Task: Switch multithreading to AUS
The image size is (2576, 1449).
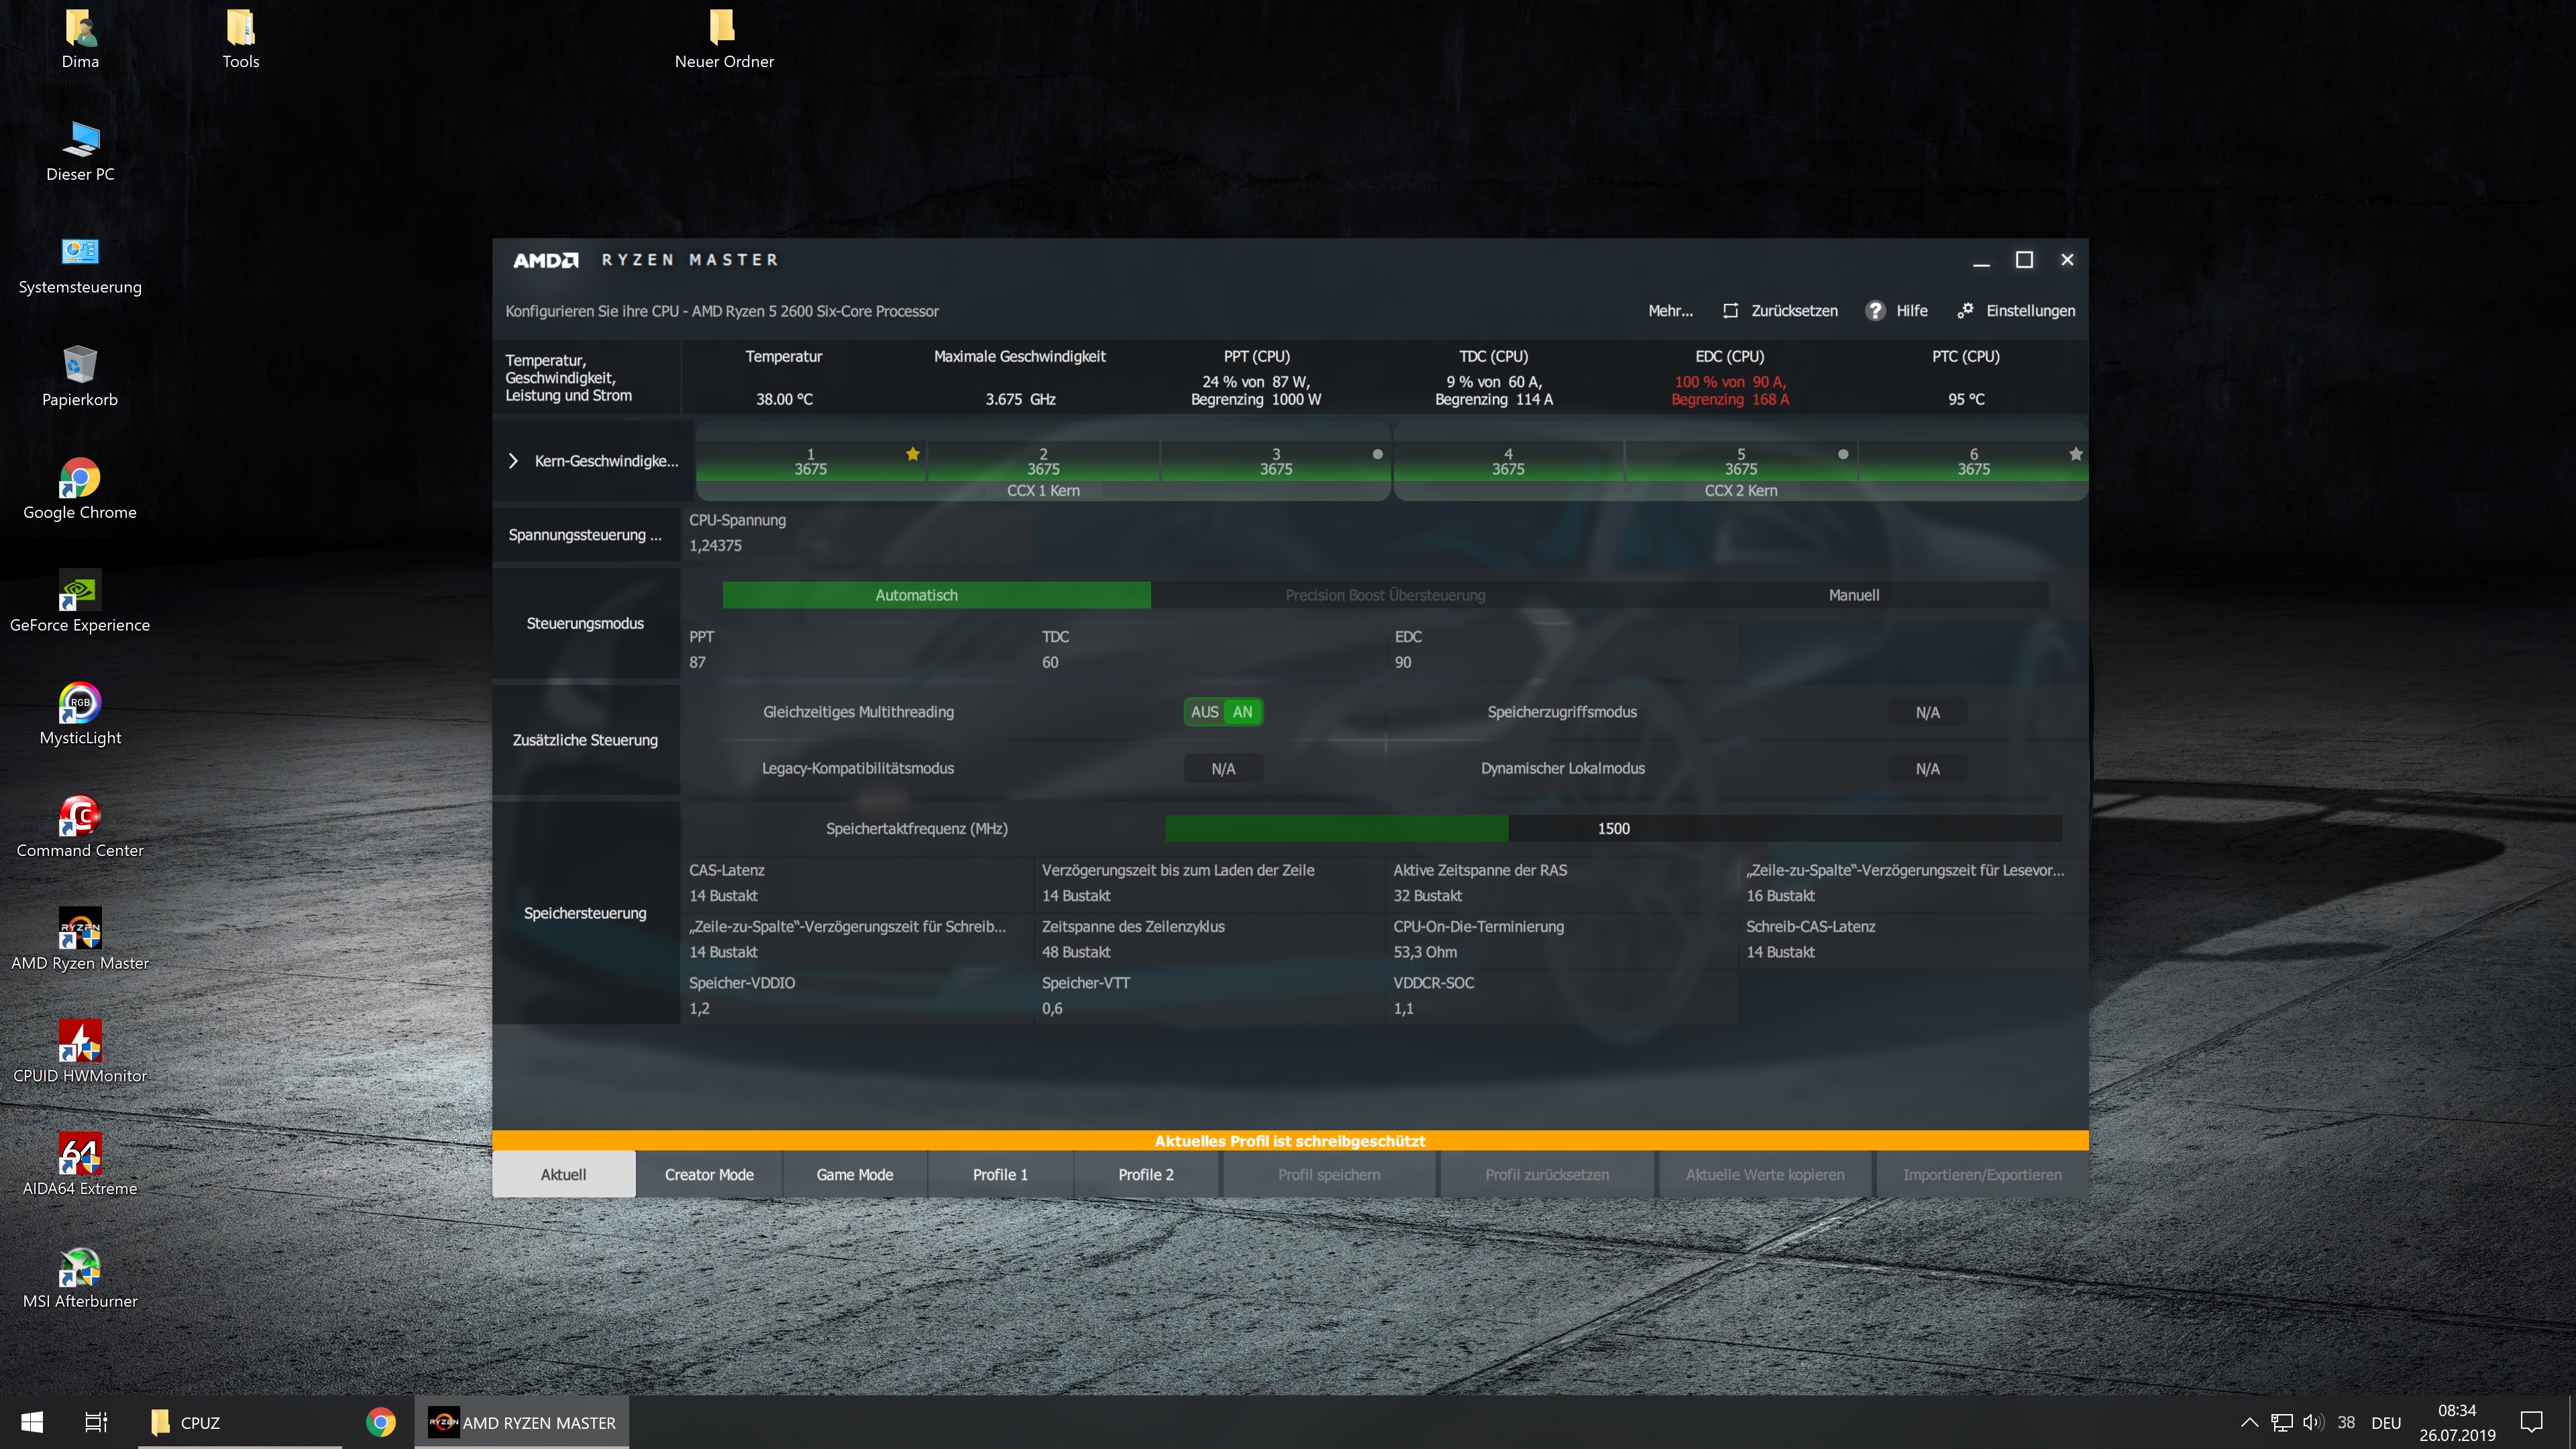Action: (1204, 712)
